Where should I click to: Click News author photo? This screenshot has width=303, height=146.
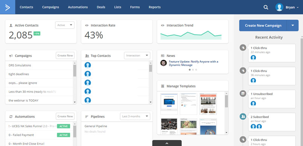pyautogui.click(x=163, y=63)
